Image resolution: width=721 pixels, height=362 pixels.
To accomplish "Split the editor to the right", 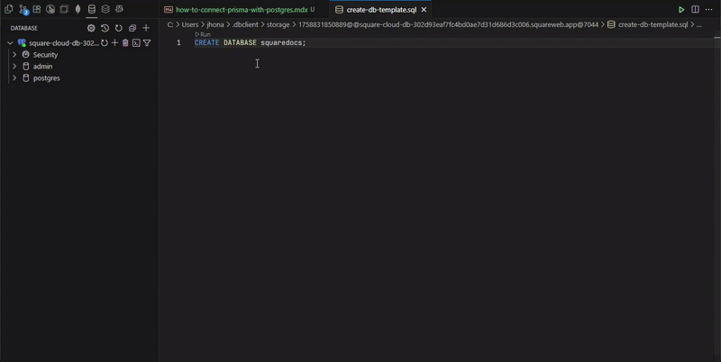I will tap(695, 9).
